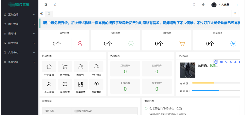Toggle fullscreen with the expand icon
This screenshot has width=245, height=115.
pyautogui.click(x=194, y=5)
